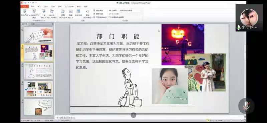Viewport: 267px width, 123px height.
Task: Start slide show from beginning (从头开始)
Action: point(25,13)
